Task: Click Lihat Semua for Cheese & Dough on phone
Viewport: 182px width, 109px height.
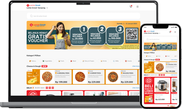Action: tap(174, 59)
